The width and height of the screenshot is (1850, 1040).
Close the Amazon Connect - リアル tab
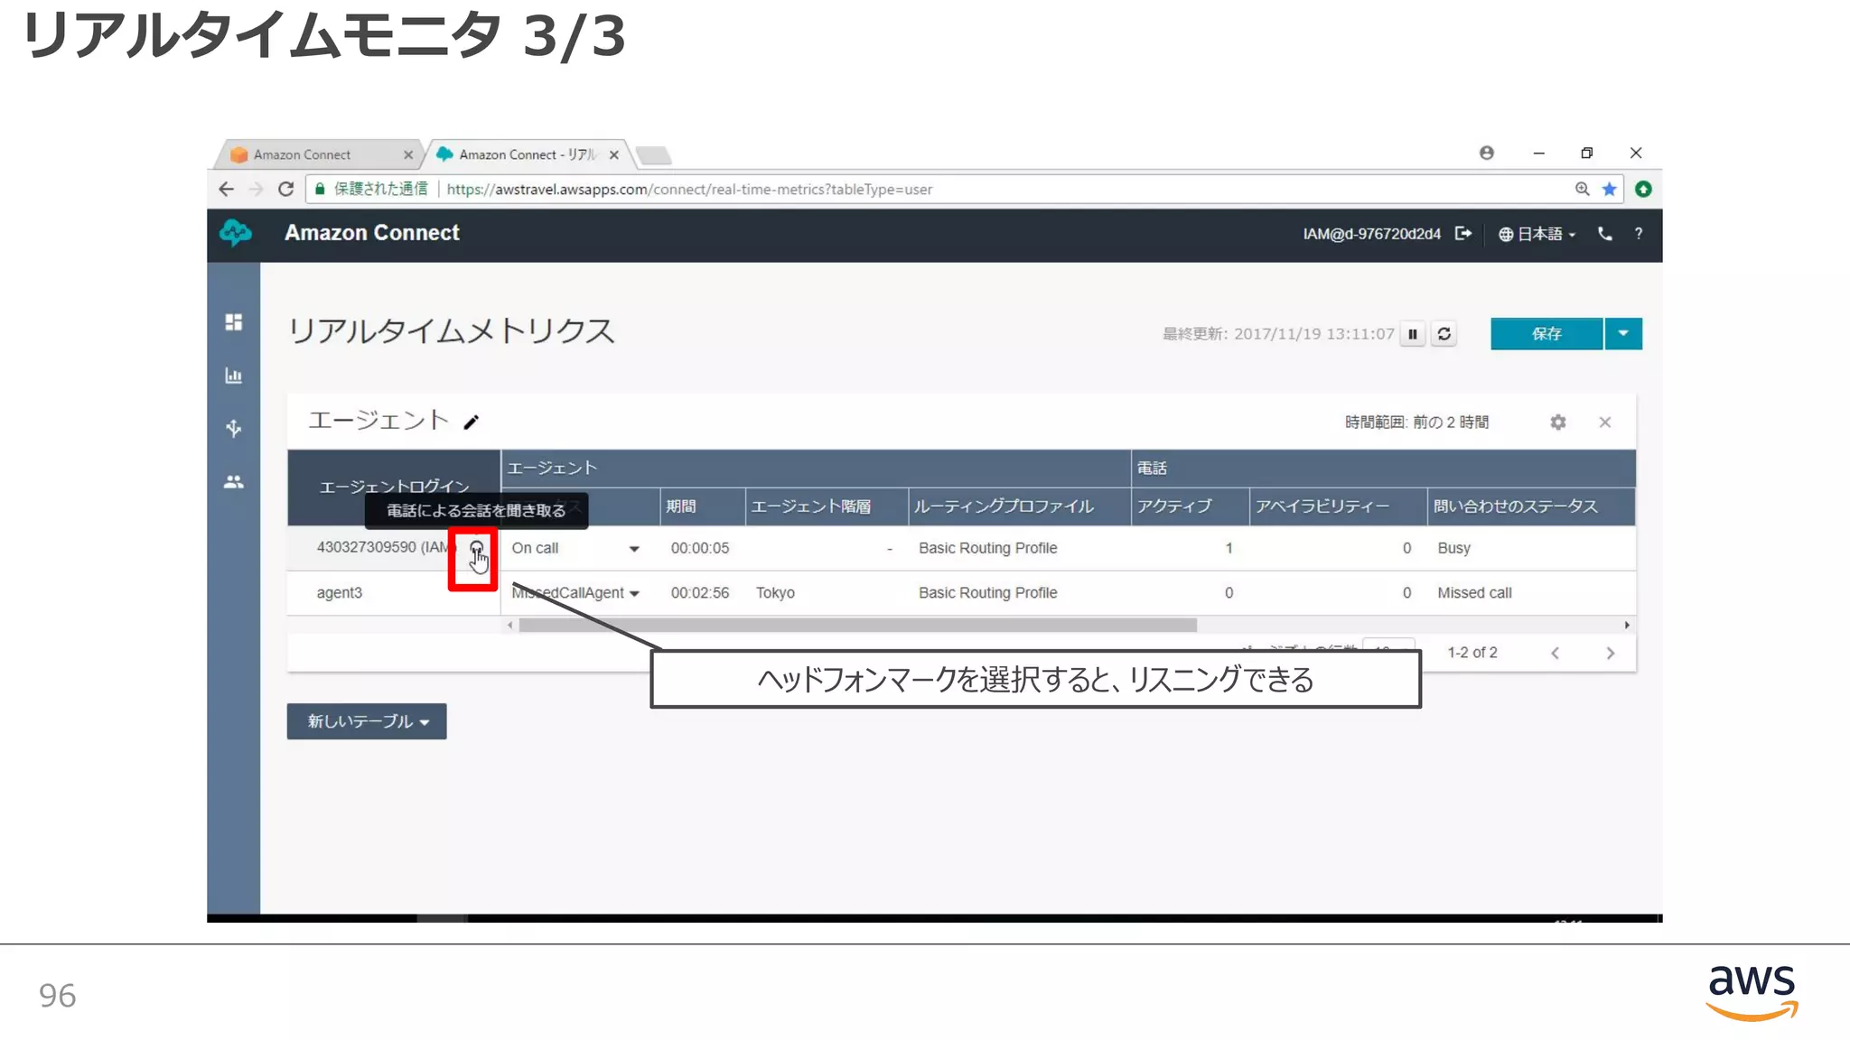coord(614,154)
